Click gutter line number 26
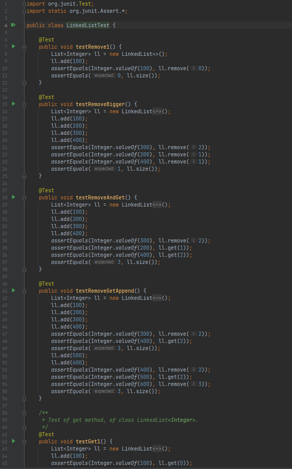 pos(5,183)
